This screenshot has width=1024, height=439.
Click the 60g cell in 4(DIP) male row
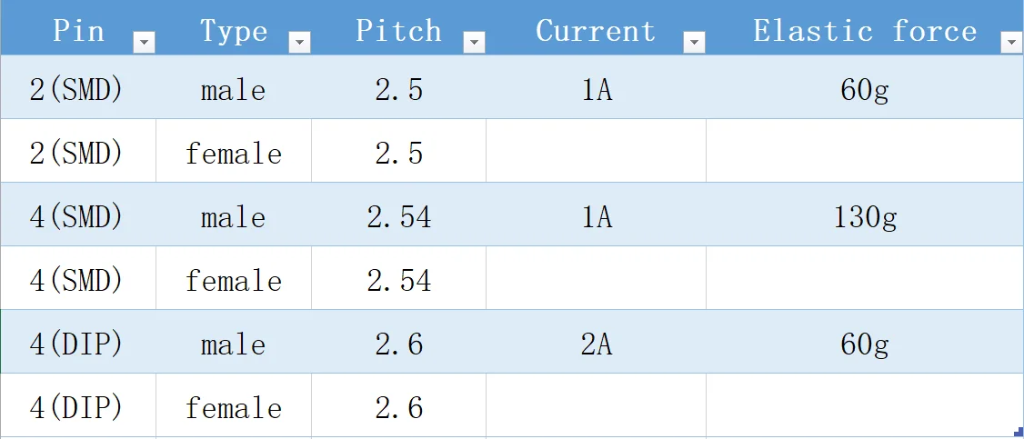coord(864,344)
